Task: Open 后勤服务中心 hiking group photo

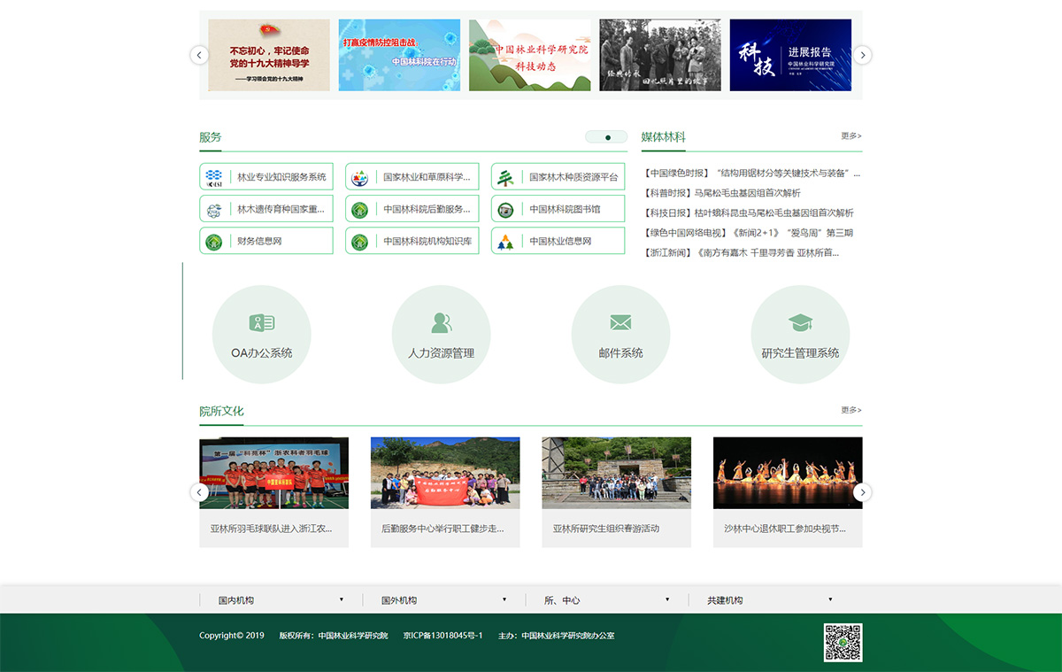Action: 445,473
